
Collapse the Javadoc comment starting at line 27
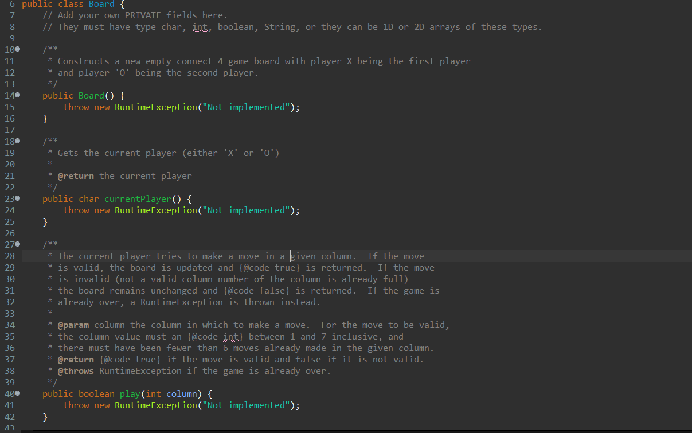coord(17,245)
